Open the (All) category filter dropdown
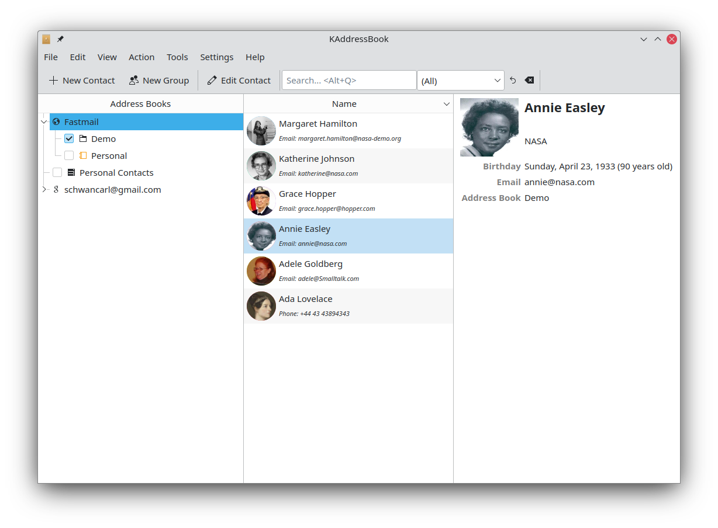 [460, 81]
